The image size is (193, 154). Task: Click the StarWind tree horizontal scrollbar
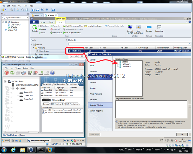click(x=21, y=132)
